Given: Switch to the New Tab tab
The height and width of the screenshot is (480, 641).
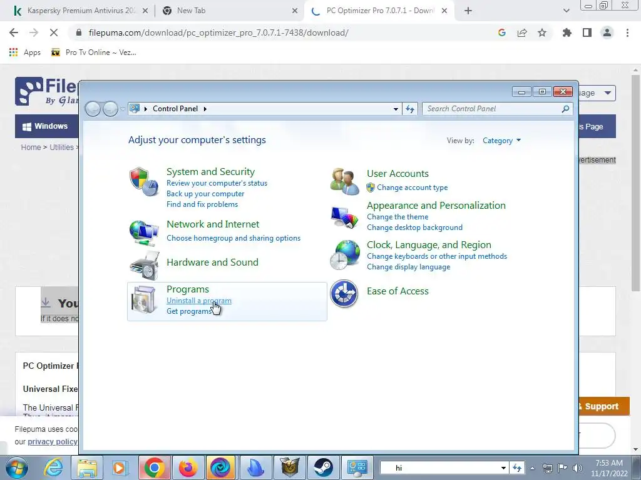Looking at the screenshot, I should tap(230, 11).
